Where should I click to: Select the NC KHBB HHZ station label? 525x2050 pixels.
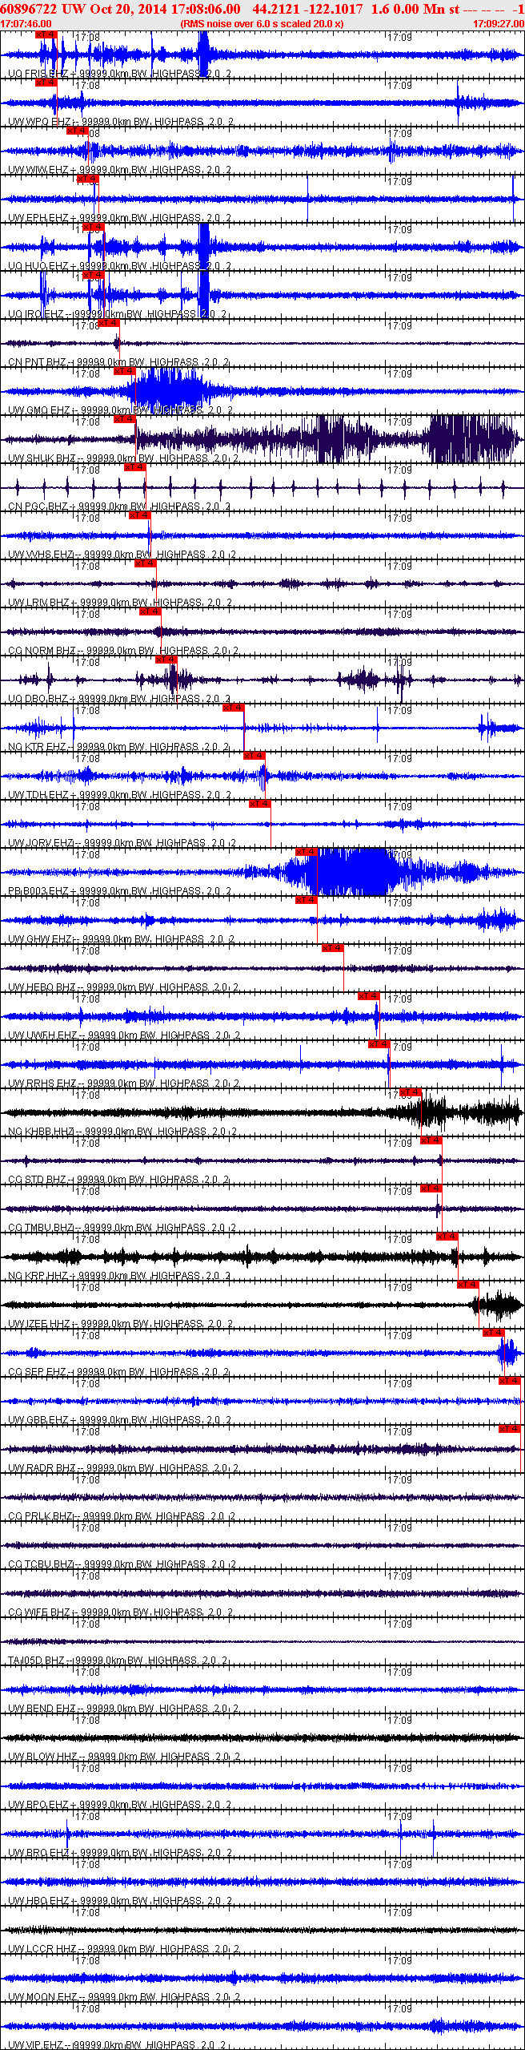click(x=41, y=1132)
